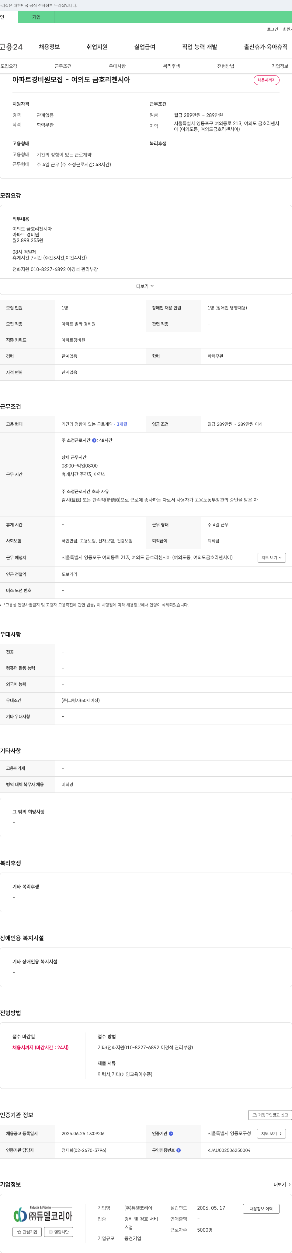Select company name (주)듀델코리아 value
Screen dimensions: 292x1253
click(x=138, y=1208)
